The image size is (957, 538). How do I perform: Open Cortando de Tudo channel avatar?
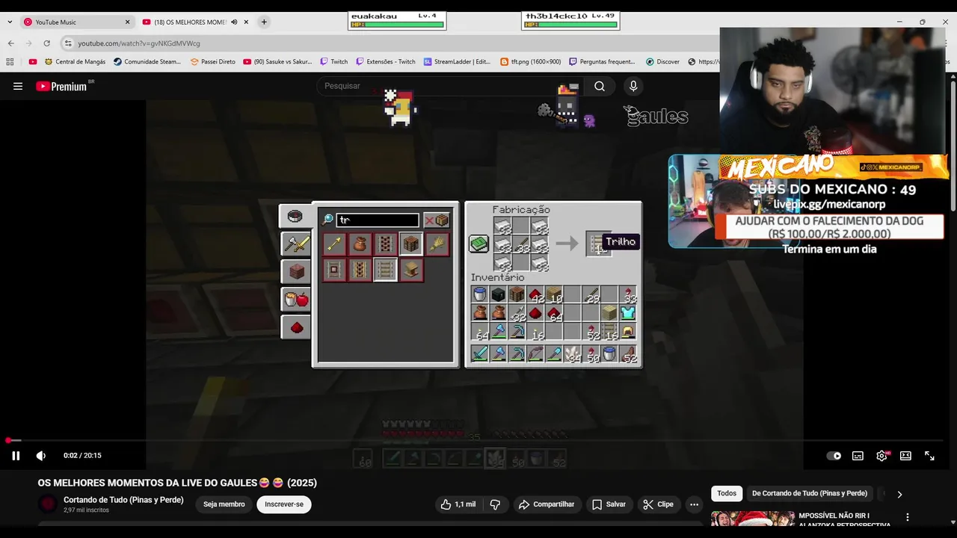point(48,504)
